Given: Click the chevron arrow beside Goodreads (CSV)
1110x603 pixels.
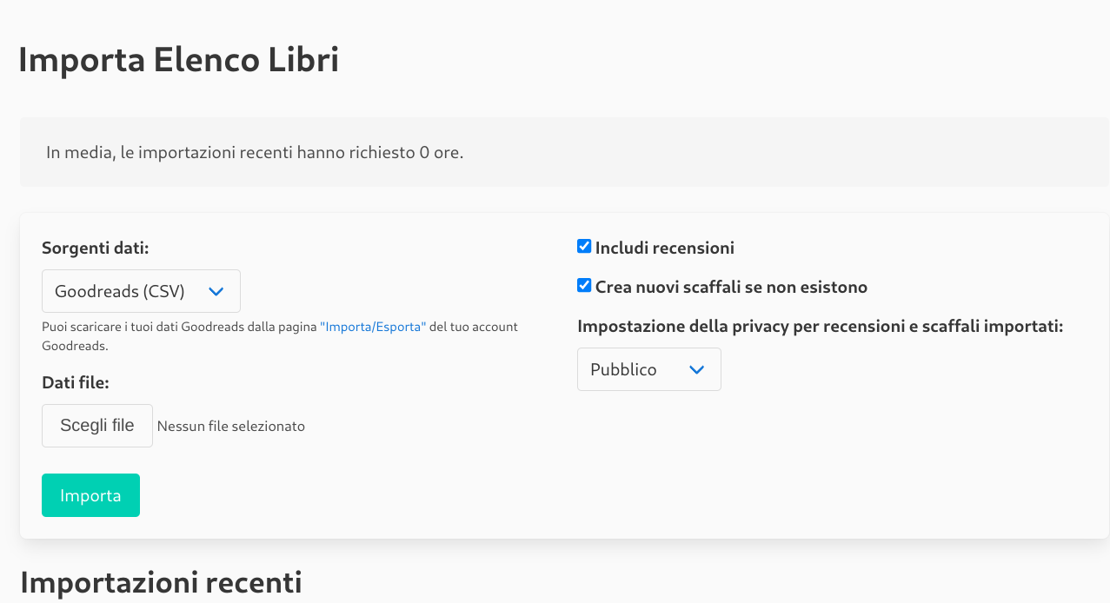Looking at the screenshot, I should pos(216,291).
